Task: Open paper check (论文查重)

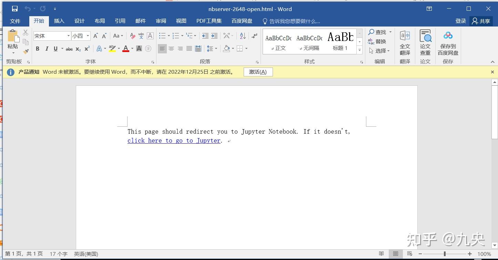Action: tap(425, 43)
